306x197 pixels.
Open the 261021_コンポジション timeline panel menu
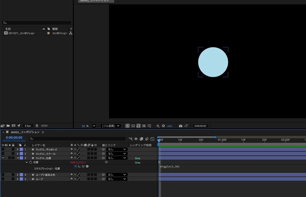point(43,132)
